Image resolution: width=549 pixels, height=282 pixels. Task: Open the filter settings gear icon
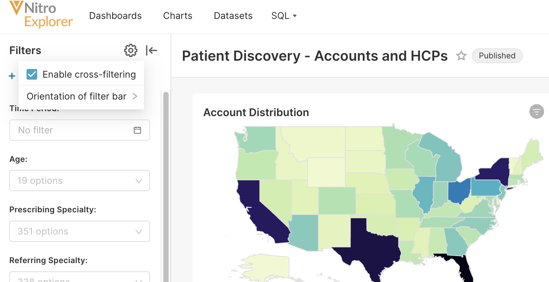click(x=130, y=50)
